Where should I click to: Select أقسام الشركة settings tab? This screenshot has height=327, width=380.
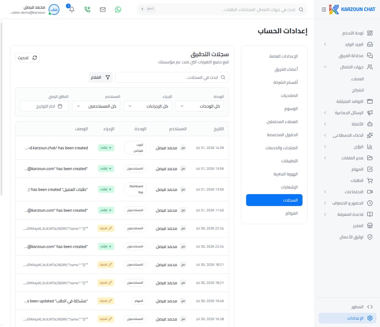tap(274, 83)
